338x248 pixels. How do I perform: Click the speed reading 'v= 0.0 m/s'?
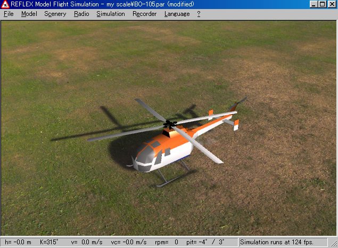(87, 242)
